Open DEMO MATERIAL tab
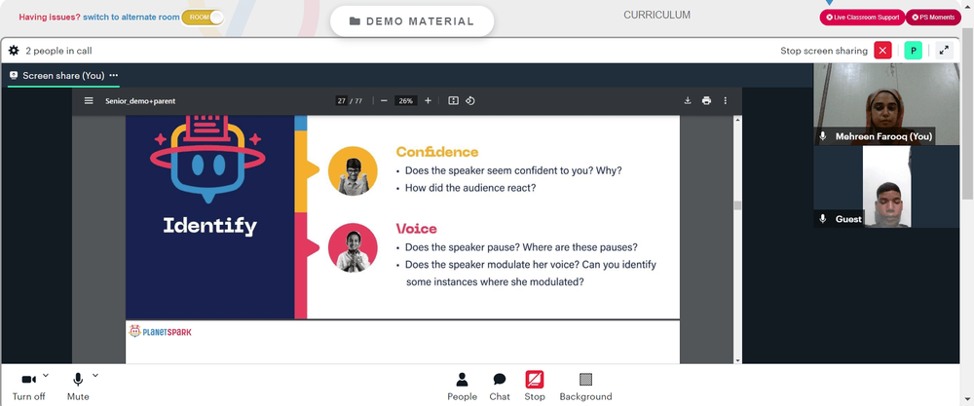Viewport: 974px width, 406px height. pyautogui.click(x=412, y=21)
